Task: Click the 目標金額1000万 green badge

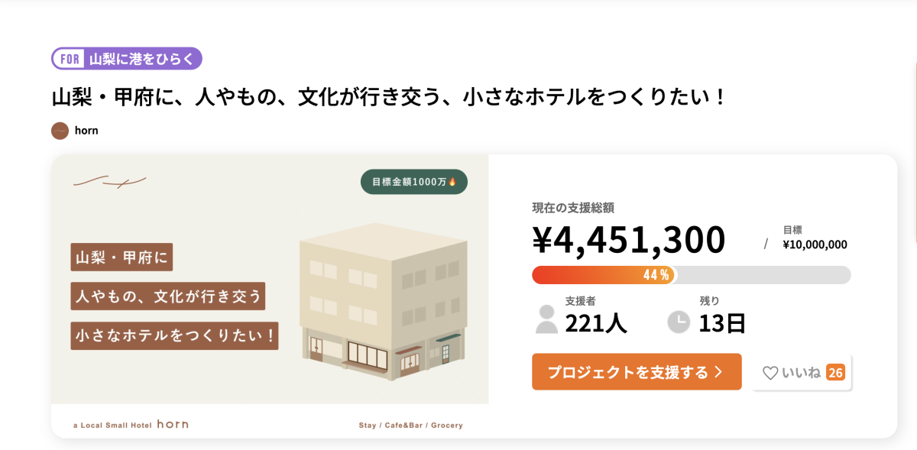Action: (414, 182)
